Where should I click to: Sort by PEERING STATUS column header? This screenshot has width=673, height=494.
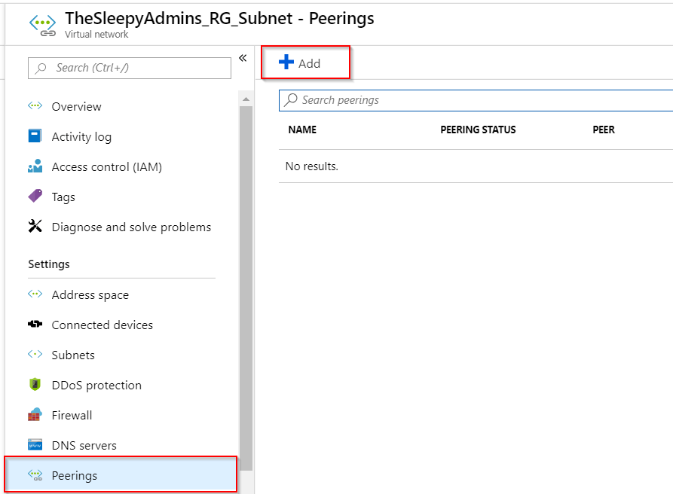tap(478, 130)
